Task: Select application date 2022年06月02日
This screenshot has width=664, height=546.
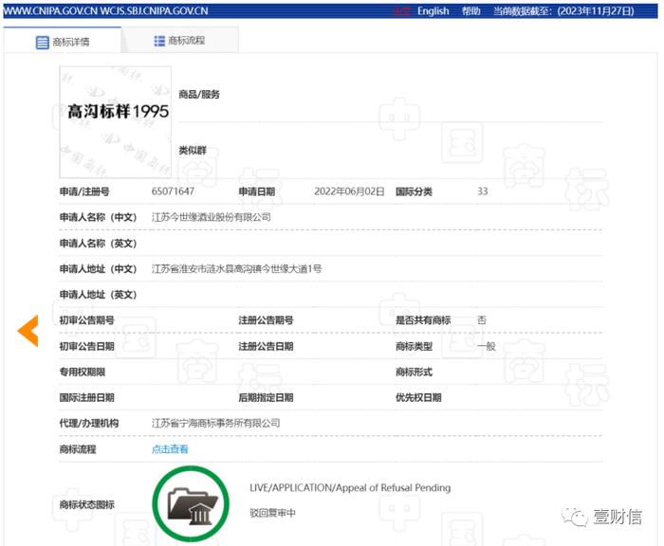Action: coord(349,191)
